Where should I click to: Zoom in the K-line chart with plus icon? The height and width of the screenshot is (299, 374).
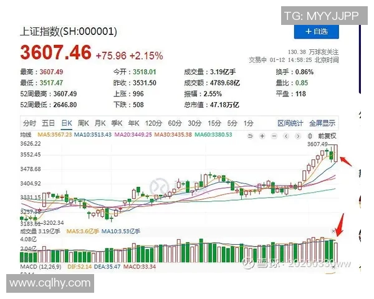[262, 136]
